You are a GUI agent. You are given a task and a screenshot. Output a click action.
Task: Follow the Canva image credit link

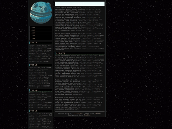coord(97,113)
